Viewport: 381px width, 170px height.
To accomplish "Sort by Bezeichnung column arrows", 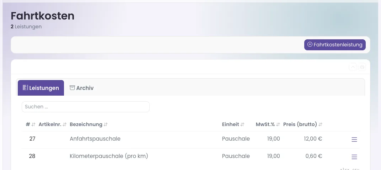I will pos(106,124).
